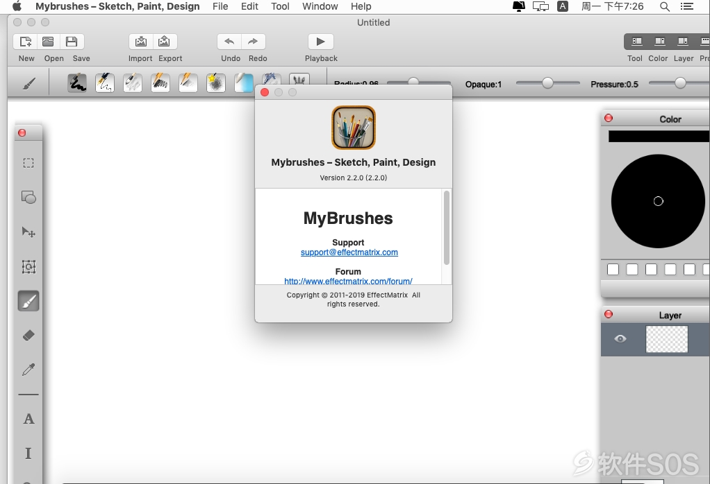Redo the last undone action
This screenshot has width=710, height=484.
click(253, 42)
